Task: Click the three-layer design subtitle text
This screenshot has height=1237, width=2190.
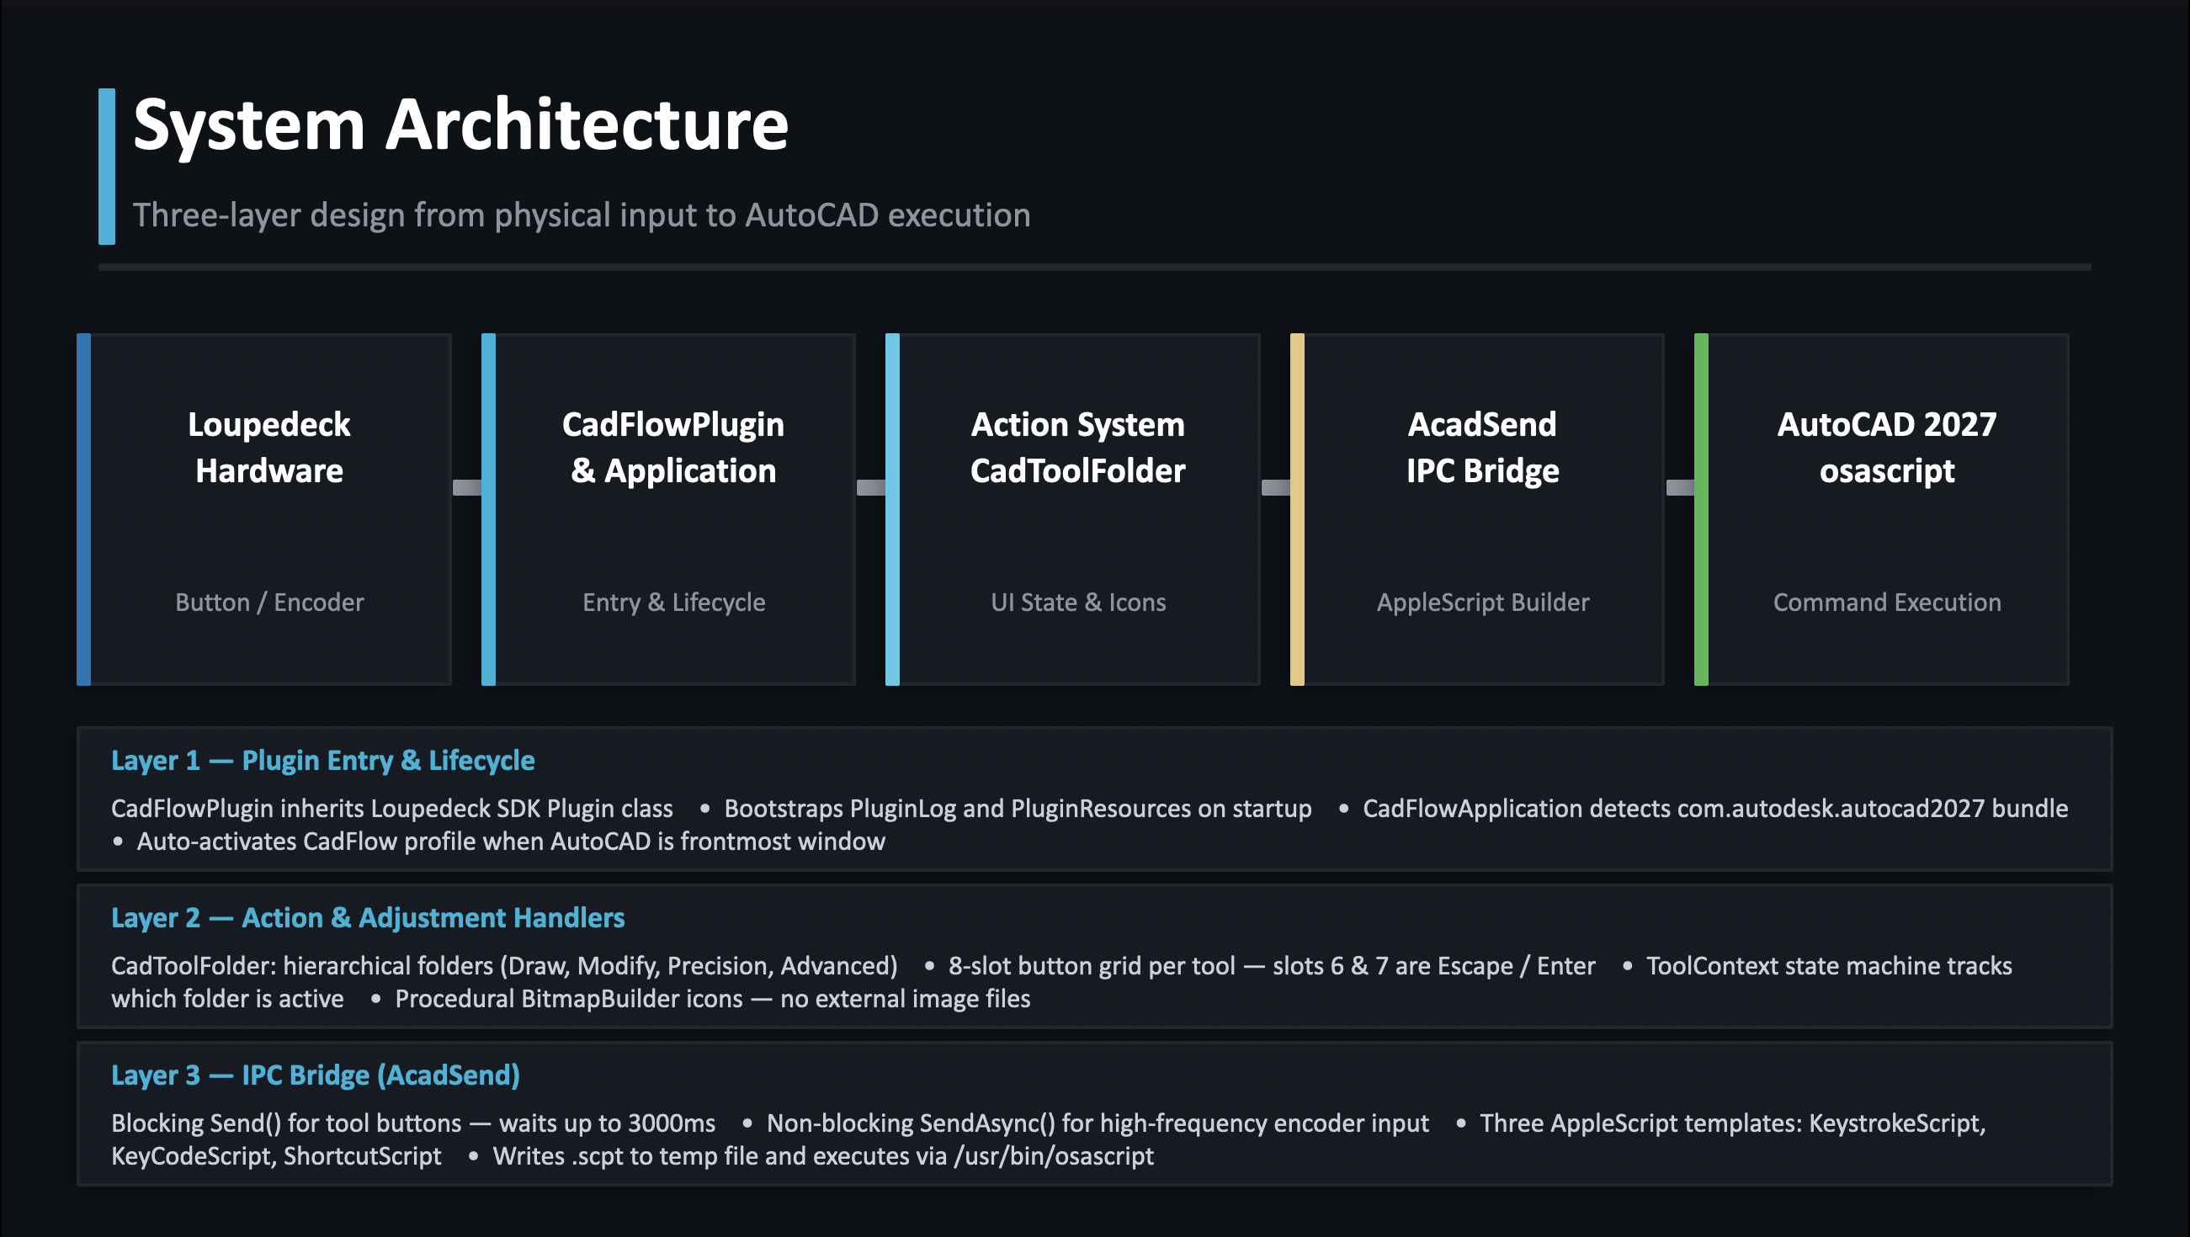Action: click(582, 215)
